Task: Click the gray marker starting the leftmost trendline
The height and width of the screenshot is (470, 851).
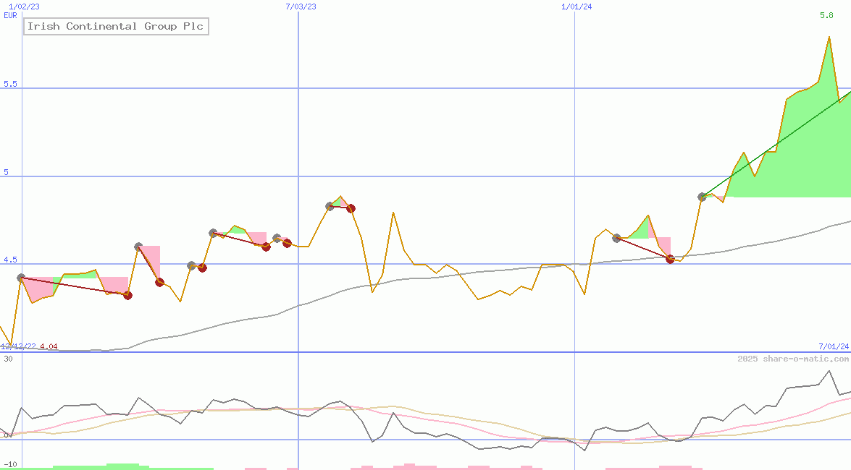Action: click(x=20, y=277)
